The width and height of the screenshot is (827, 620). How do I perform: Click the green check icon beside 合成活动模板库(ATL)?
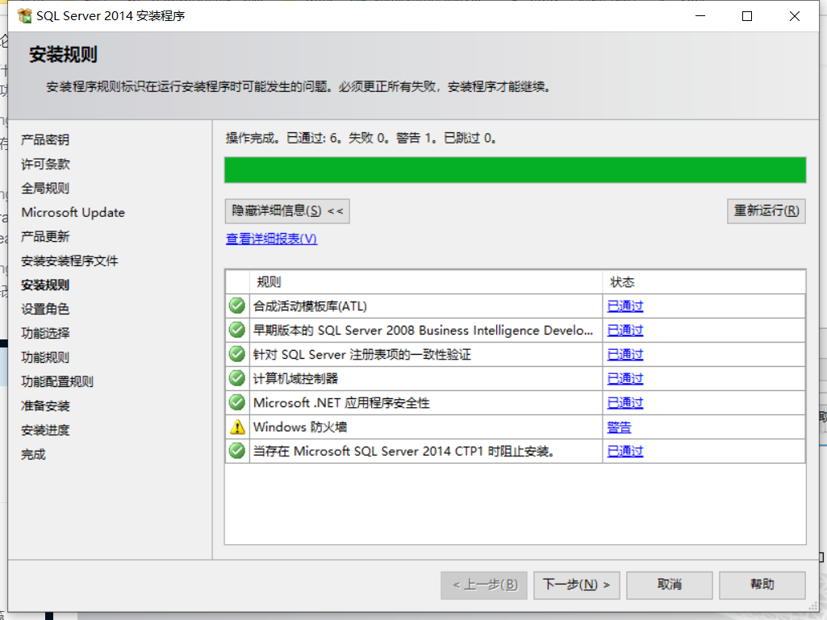[236, 306]
